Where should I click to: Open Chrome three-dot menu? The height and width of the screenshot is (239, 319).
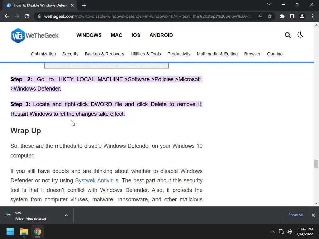tap(312, 16)
